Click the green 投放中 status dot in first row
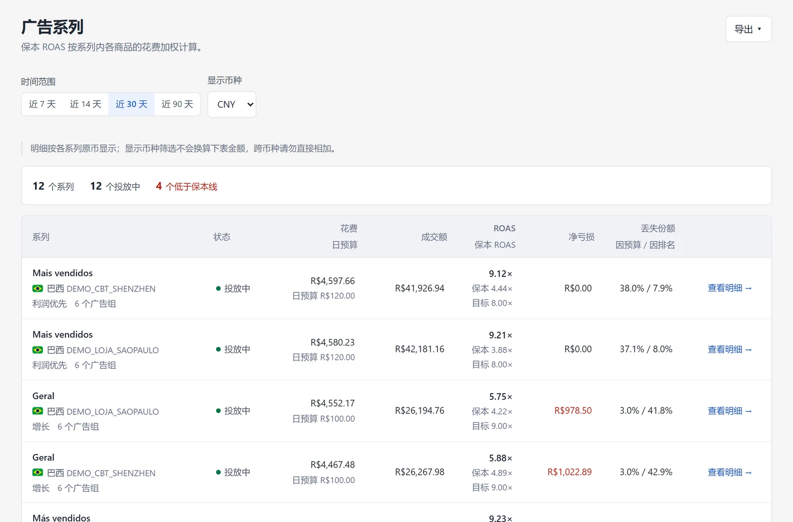 coord(218,289)
